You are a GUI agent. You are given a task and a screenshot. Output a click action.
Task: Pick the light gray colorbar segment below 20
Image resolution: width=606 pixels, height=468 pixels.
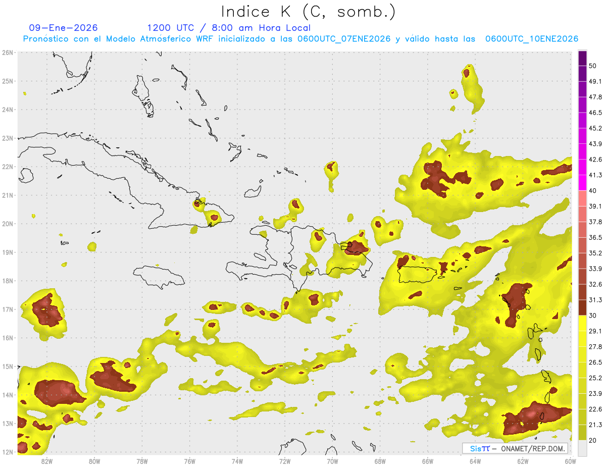point(582,448)
